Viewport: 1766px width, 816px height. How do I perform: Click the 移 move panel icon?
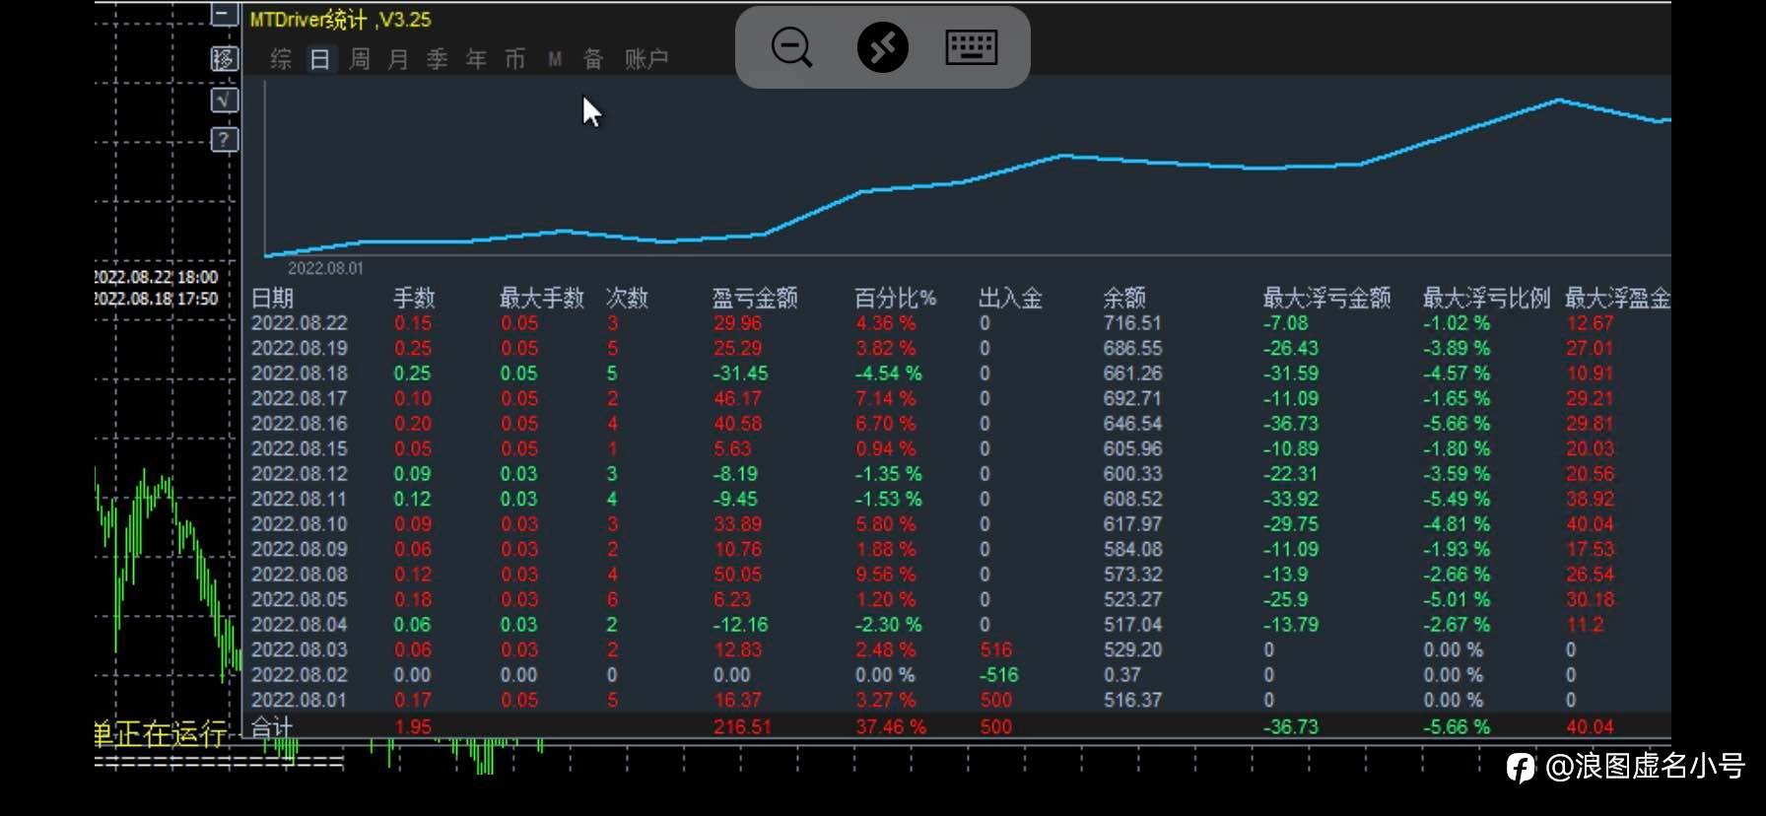coord(225,59)
